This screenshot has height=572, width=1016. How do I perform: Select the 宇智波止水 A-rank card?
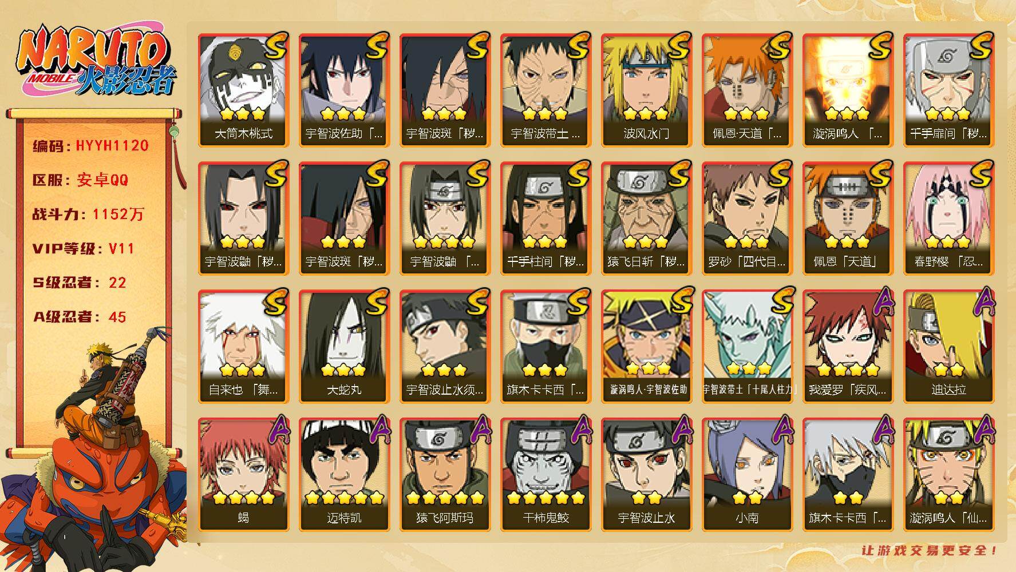646,474
